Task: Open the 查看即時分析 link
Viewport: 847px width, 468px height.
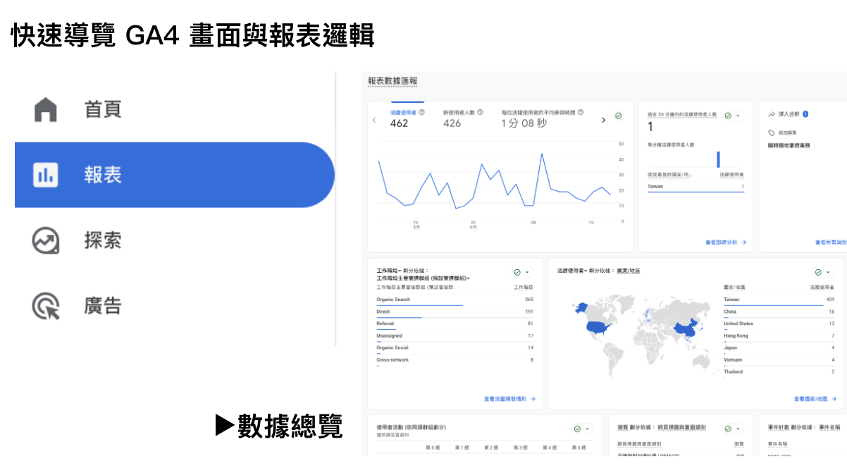Action: tap(726, 242)
